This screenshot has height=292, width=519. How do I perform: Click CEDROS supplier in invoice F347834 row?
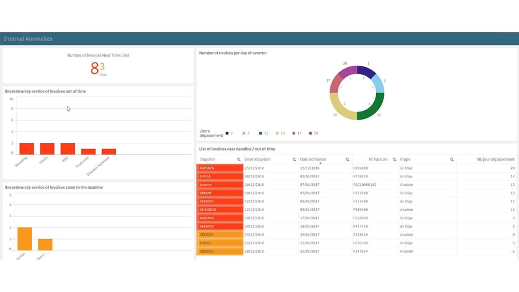tap(220, 251)
